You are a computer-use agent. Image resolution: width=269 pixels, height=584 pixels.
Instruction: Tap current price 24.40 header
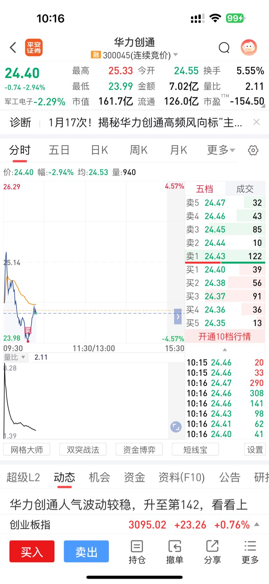pyautogui.click(x=22, y=73)
